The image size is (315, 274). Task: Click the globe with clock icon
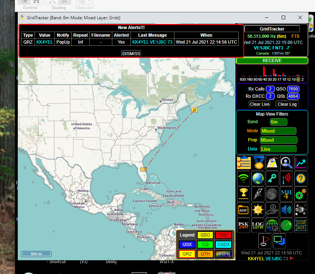(x=272, y=225)
